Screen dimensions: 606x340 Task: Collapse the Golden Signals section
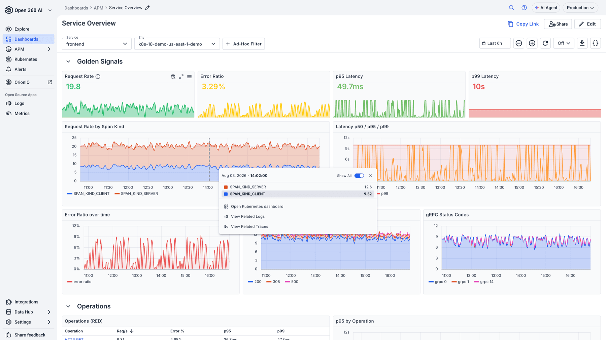click(68, 62)
